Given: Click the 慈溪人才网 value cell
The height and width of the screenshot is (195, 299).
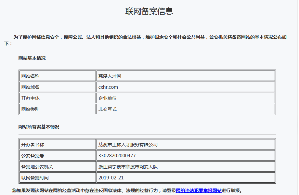Looking at the screenshot, I should click(x=186, y=76).
